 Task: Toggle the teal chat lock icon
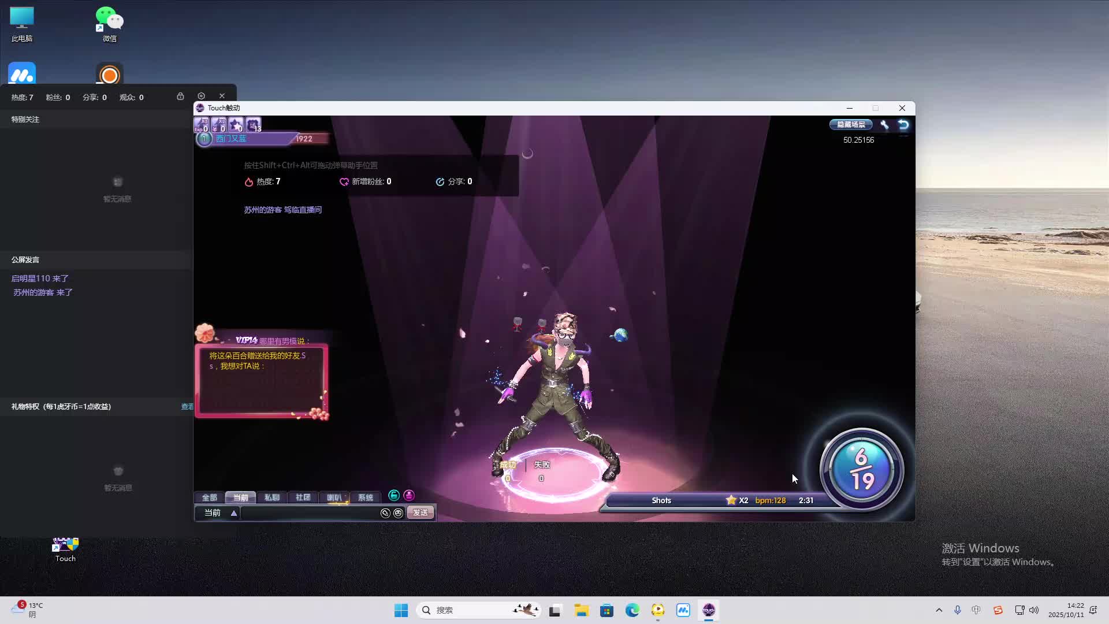coord(394,495)
